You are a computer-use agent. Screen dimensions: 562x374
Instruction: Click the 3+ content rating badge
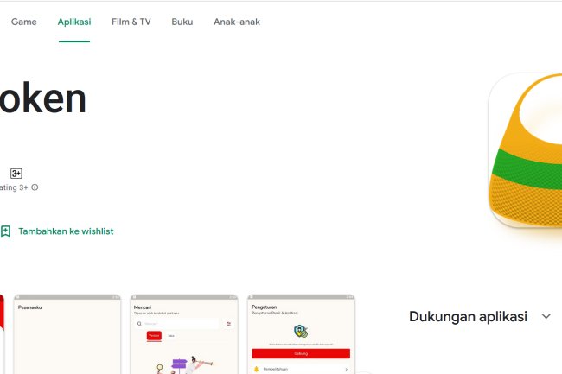coord(16,174)
